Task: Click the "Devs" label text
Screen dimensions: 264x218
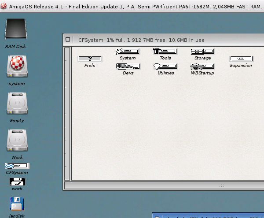Action: click(x=128, y=73)
